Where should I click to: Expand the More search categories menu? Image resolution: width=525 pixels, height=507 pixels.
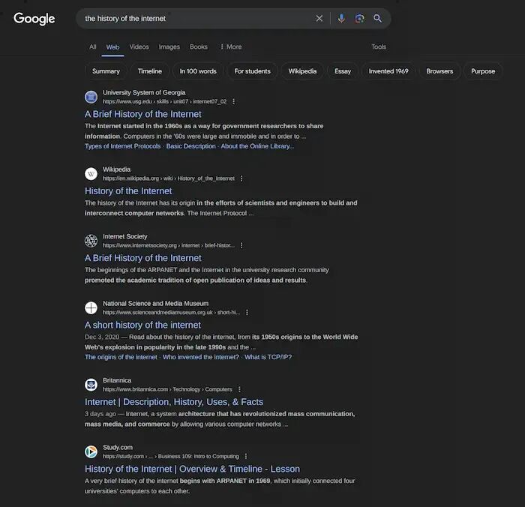click(231, 47)
